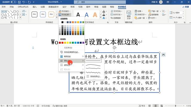Select 无轮廓 no outline option

[72, 48]
